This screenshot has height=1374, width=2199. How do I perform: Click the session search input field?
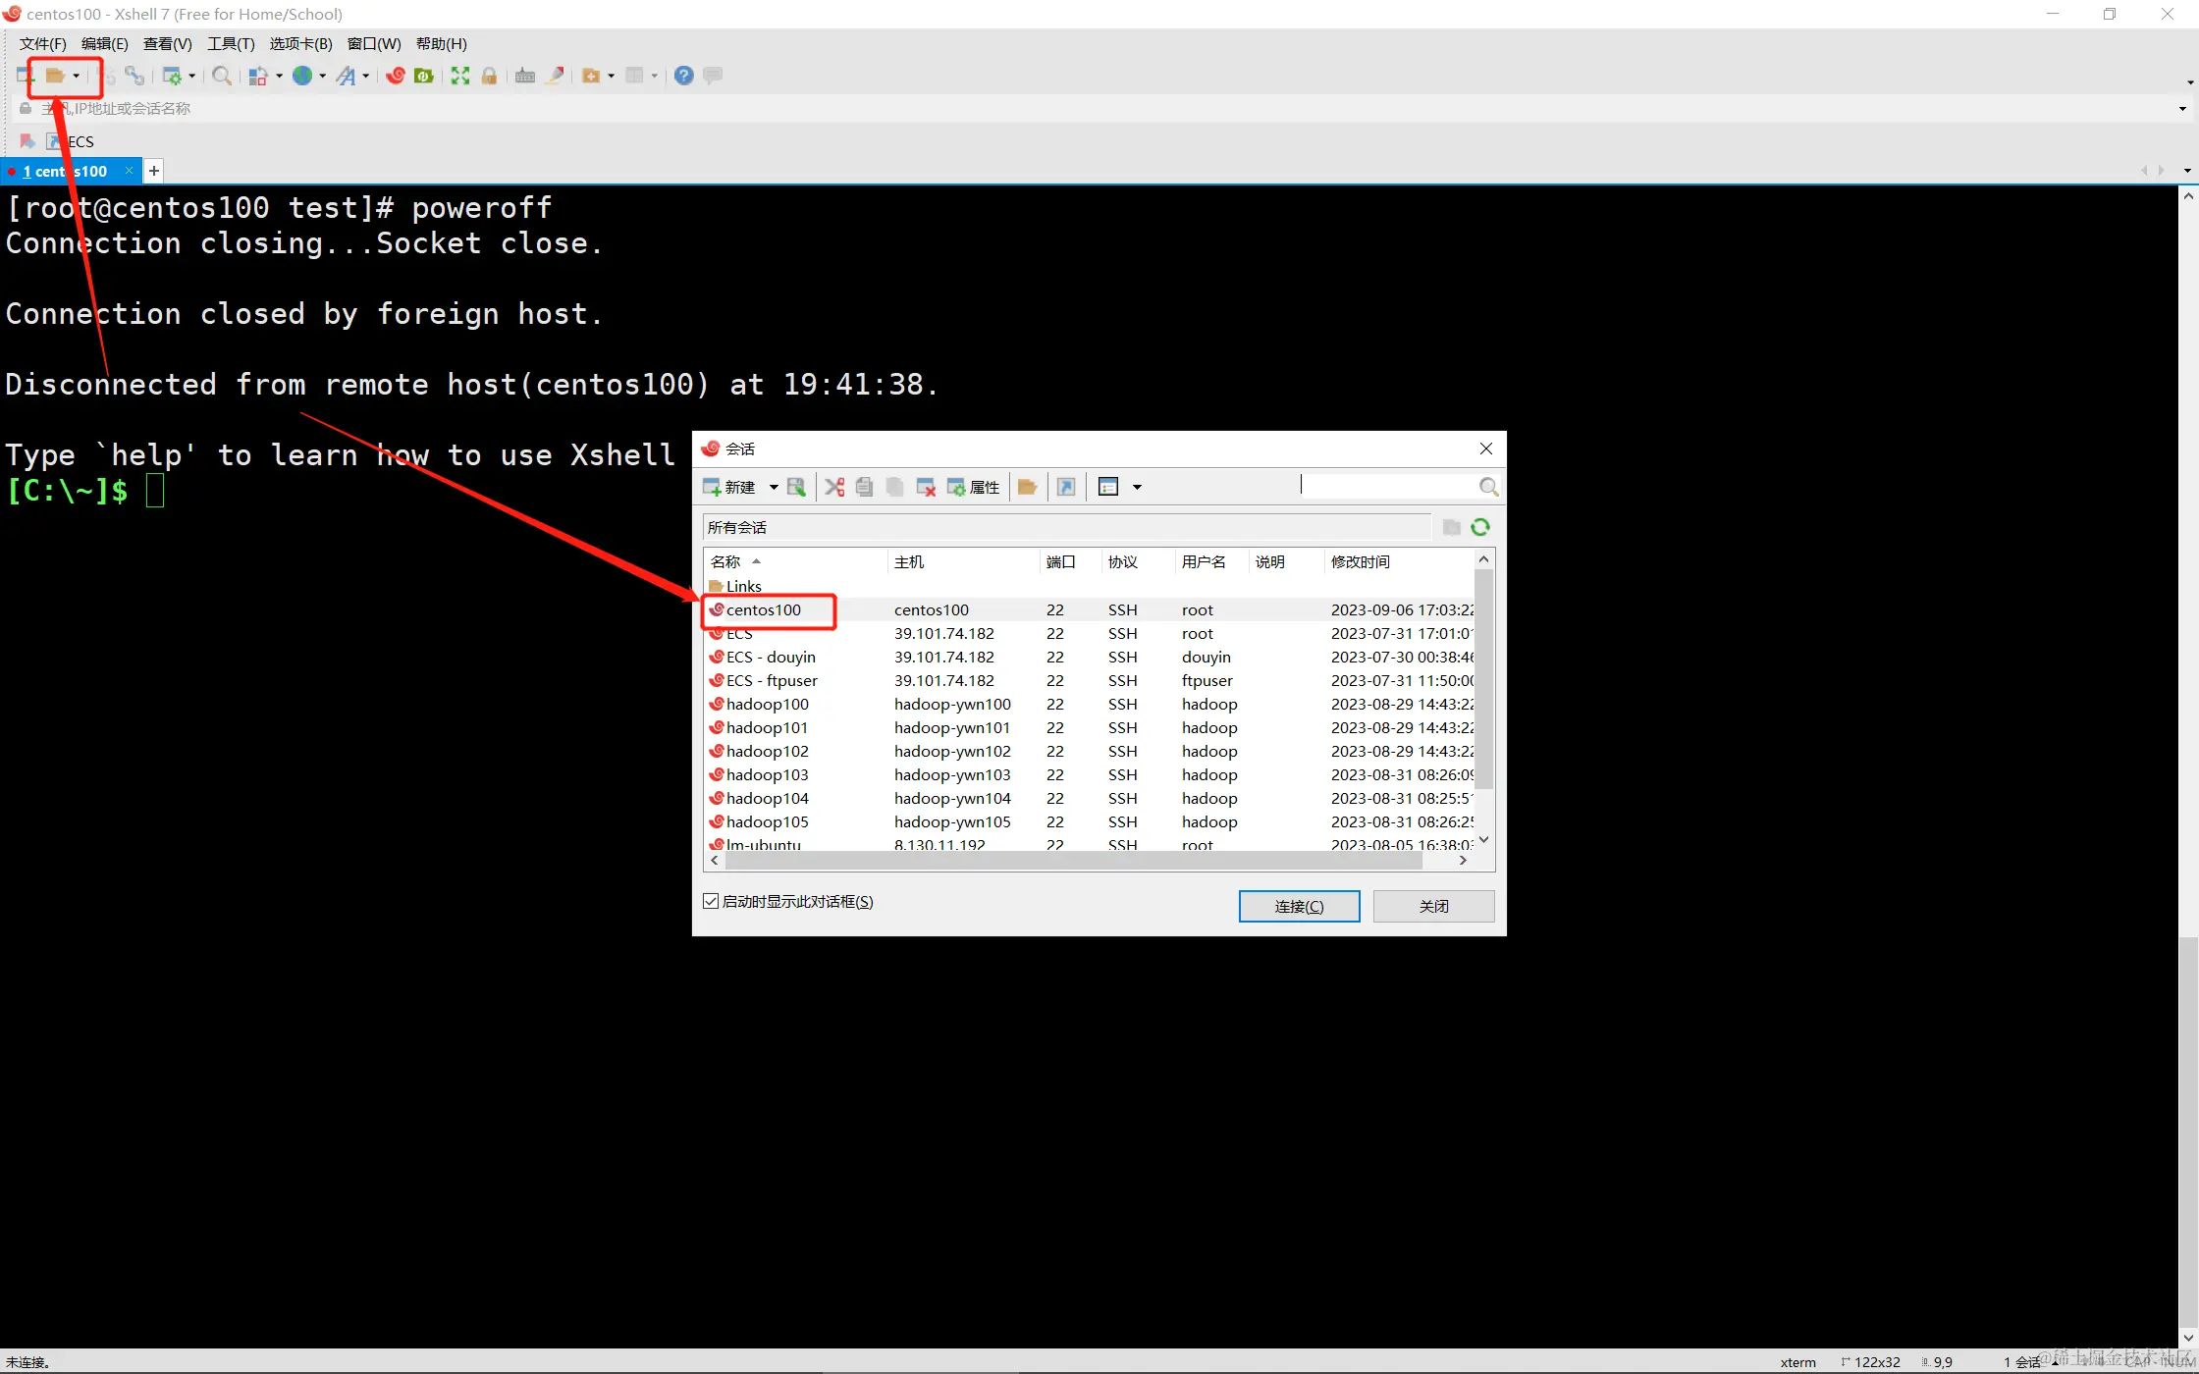[x=1388, y=486]
